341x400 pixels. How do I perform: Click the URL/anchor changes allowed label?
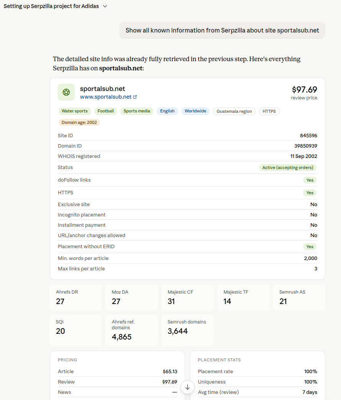point(91,235)
